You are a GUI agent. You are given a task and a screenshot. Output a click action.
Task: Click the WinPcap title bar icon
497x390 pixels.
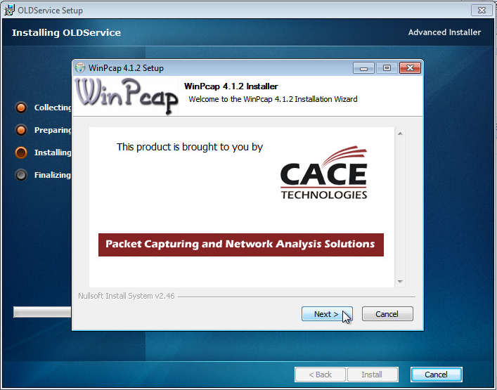tap(80, 67)
